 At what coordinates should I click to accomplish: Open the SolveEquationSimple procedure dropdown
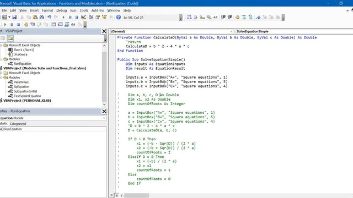294,31
